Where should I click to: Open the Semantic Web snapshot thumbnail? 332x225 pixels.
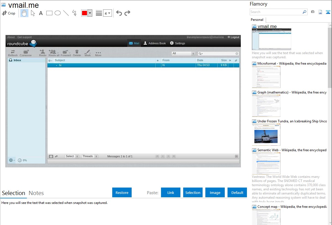click(x=266, y=163)
